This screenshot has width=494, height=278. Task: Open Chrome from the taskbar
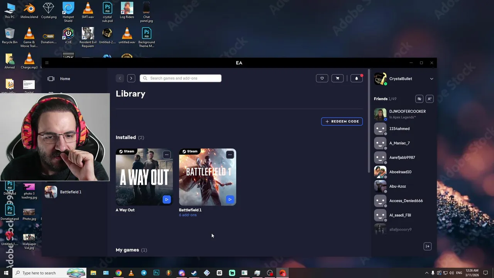[118, 273]
